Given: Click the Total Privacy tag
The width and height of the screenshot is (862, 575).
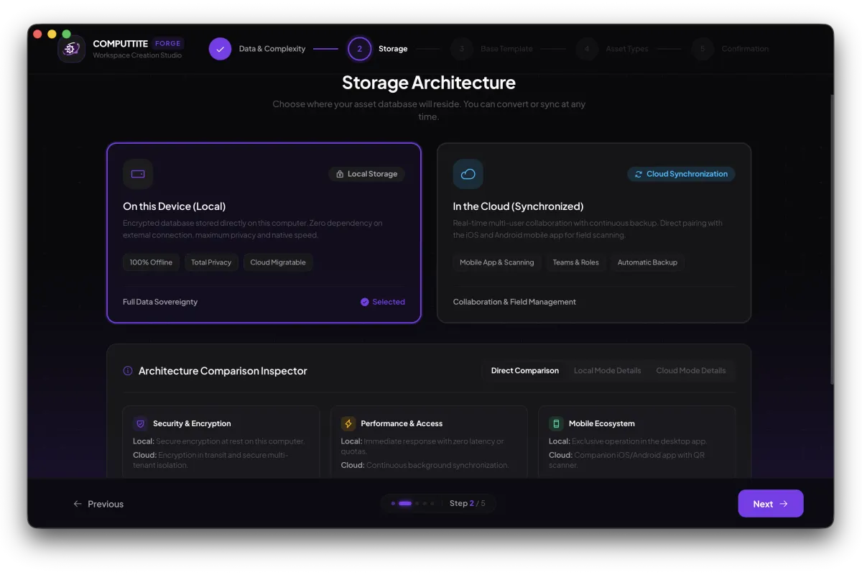Looking at the screenshot, I should coord(211,262).
